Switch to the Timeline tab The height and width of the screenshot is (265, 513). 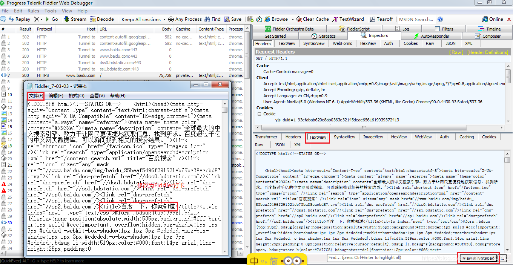tap(490, 29)
